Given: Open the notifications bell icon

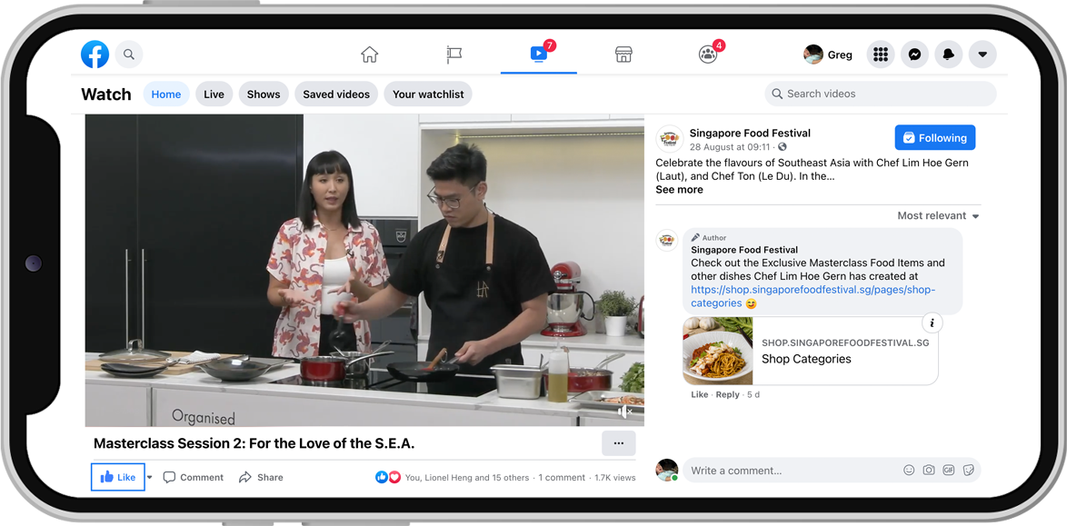Looking at the screenshot, I should point(949,55).
